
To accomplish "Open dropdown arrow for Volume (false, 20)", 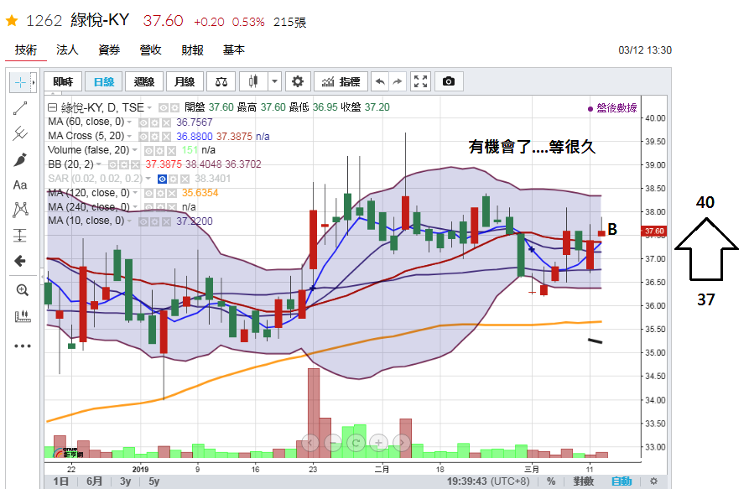I will pos(135,150).
